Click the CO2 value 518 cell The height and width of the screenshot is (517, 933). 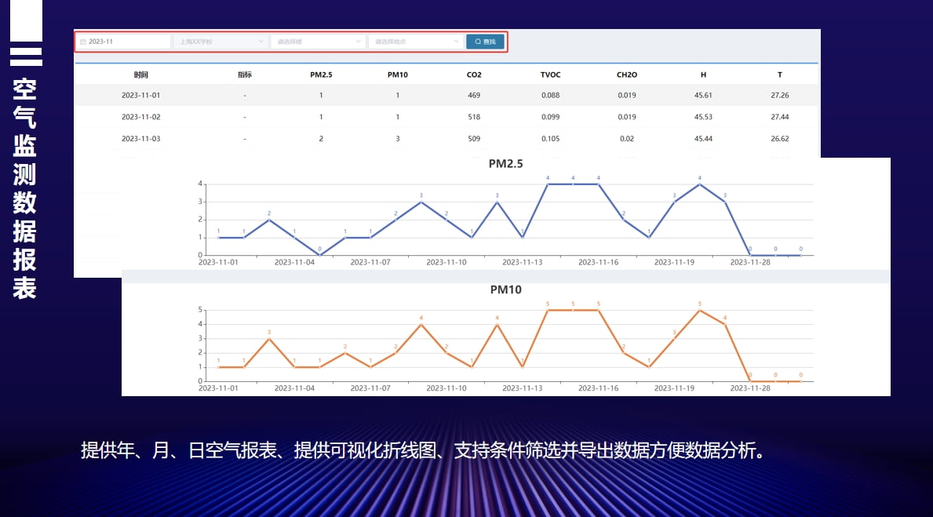point(474,117)
